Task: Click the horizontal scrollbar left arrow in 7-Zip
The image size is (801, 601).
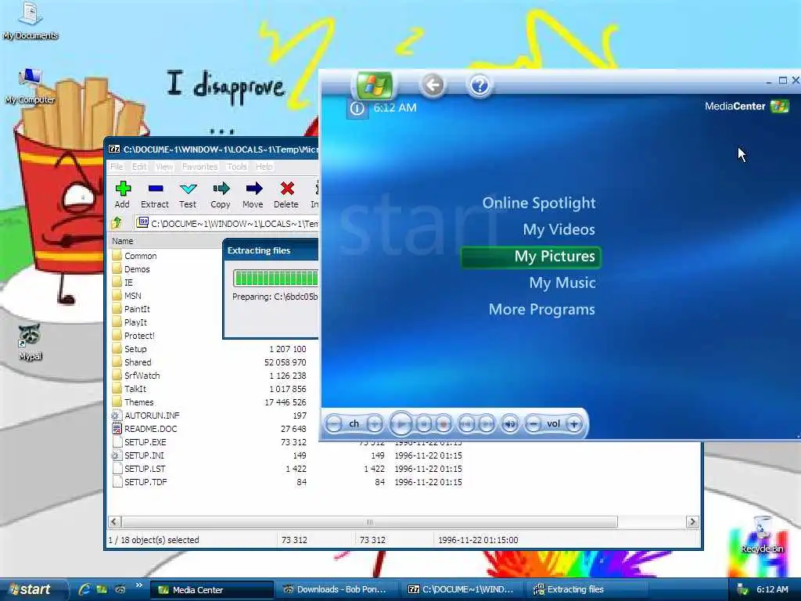Action: pyautogui.click(x=114, y=522)
